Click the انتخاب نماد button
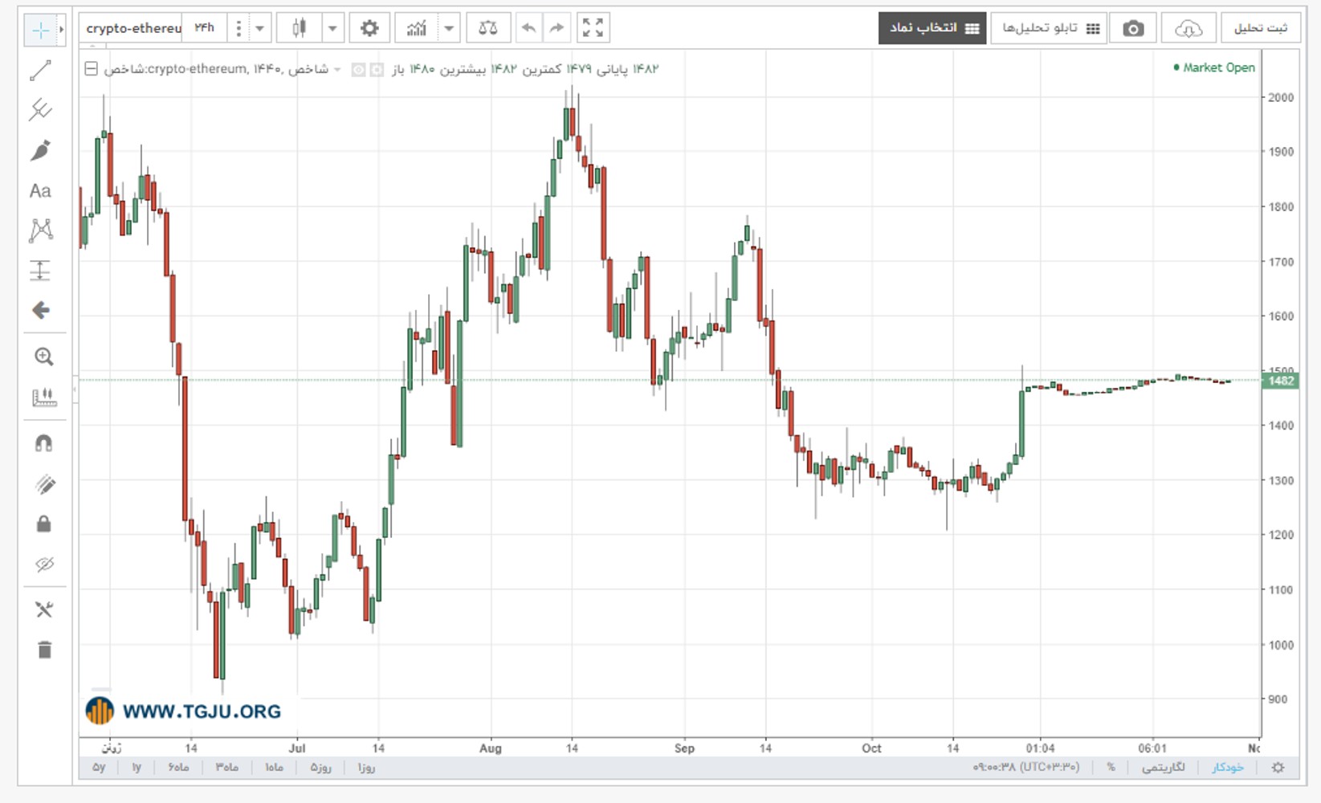This screenshot has width=1321, height=803. [x=932, y=28]
